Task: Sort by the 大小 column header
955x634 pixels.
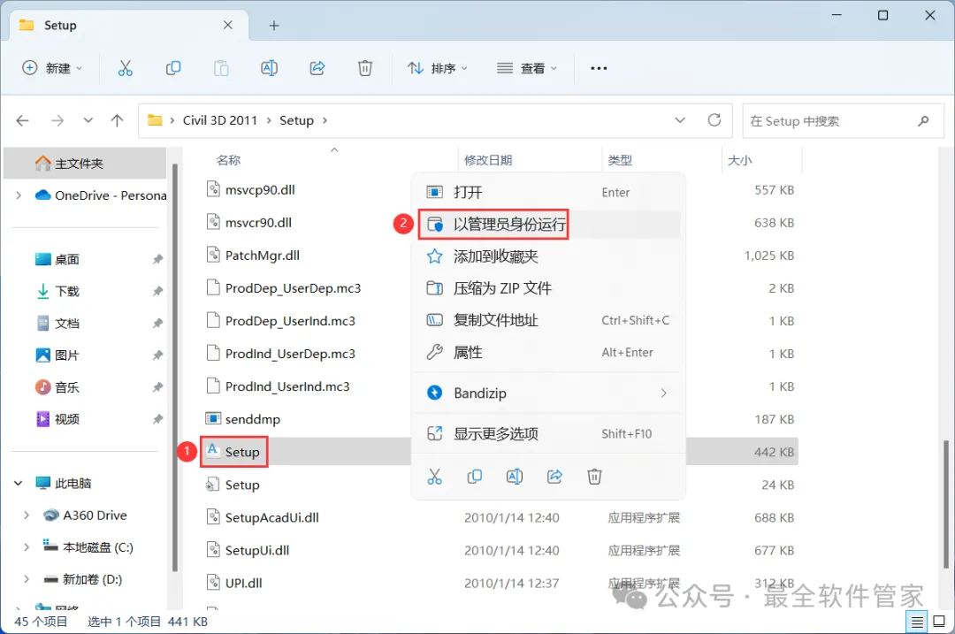Action: 739,160
